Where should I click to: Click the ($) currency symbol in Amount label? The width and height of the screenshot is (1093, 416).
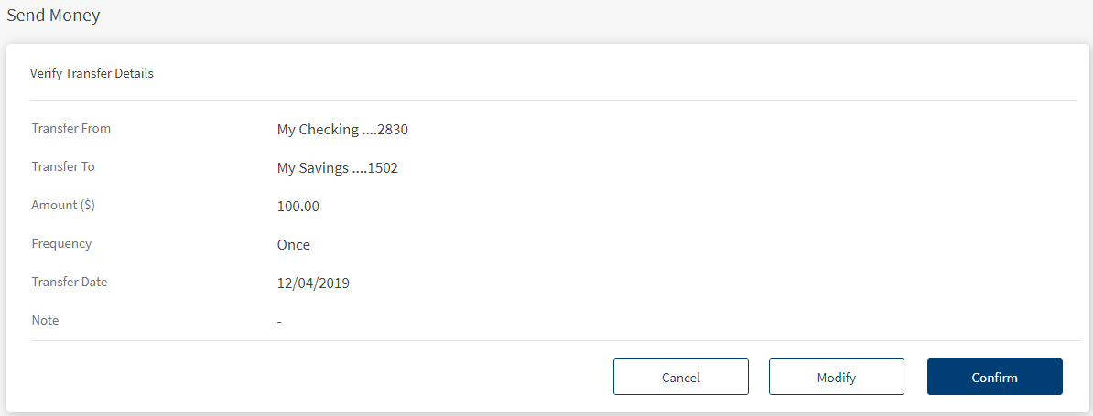coord(87,206)
